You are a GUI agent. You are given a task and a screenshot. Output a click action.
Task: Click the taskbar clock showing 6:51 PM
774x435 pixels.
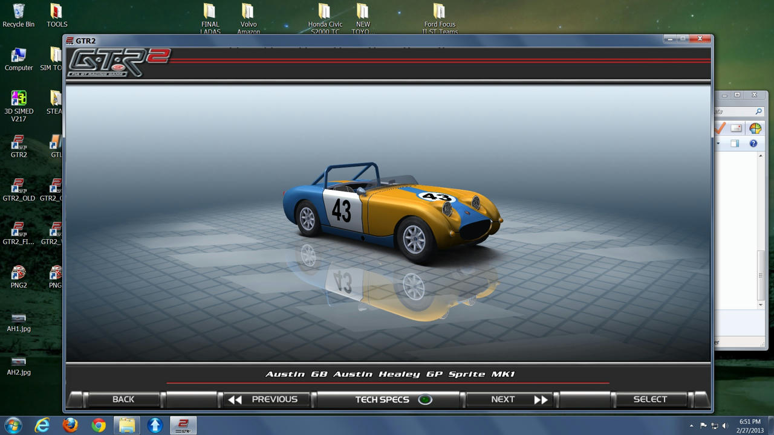pos(750,425)
